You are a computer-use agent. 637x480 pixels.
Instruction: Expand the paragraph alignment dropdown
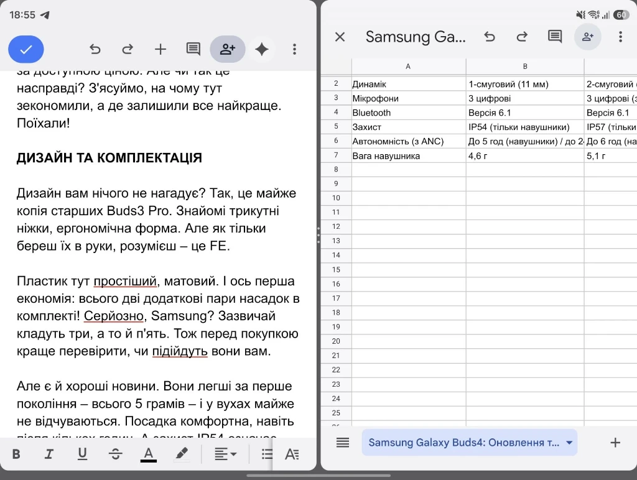(x=225, y=454)
